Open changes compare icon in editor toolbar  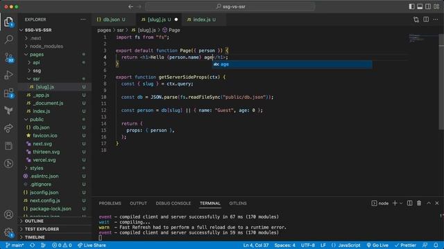[x=416, y=19]
